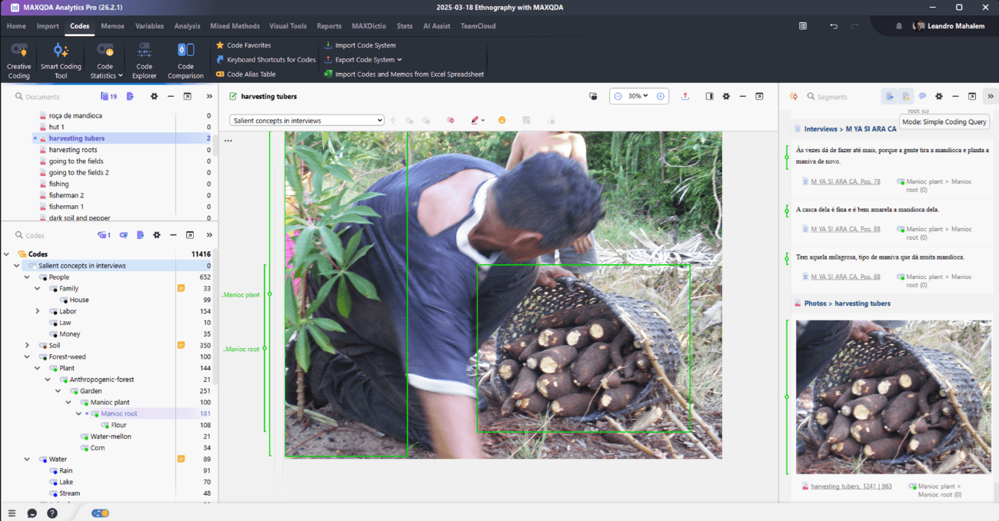Expand the Documents panel chevrons

click(x=209, y=97)
